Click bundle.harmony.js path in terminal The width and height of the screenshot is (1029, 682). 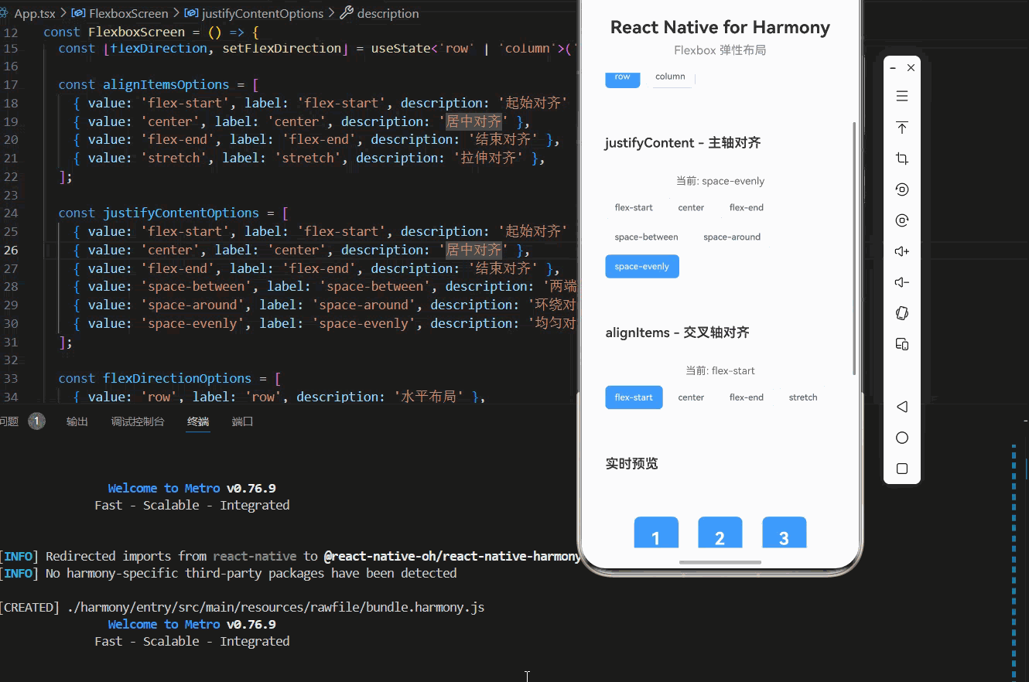coord(276,607)
